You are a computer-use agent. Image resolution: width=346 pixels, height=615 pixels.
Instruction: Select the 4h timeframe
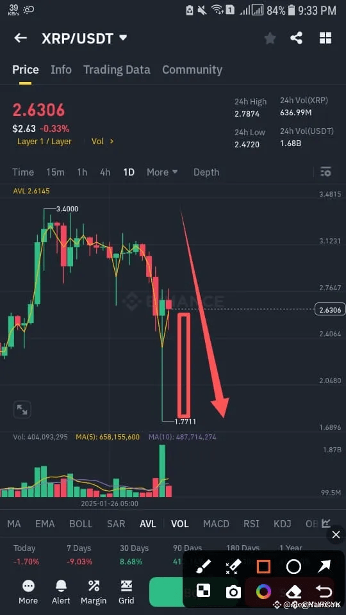[104, 172]
